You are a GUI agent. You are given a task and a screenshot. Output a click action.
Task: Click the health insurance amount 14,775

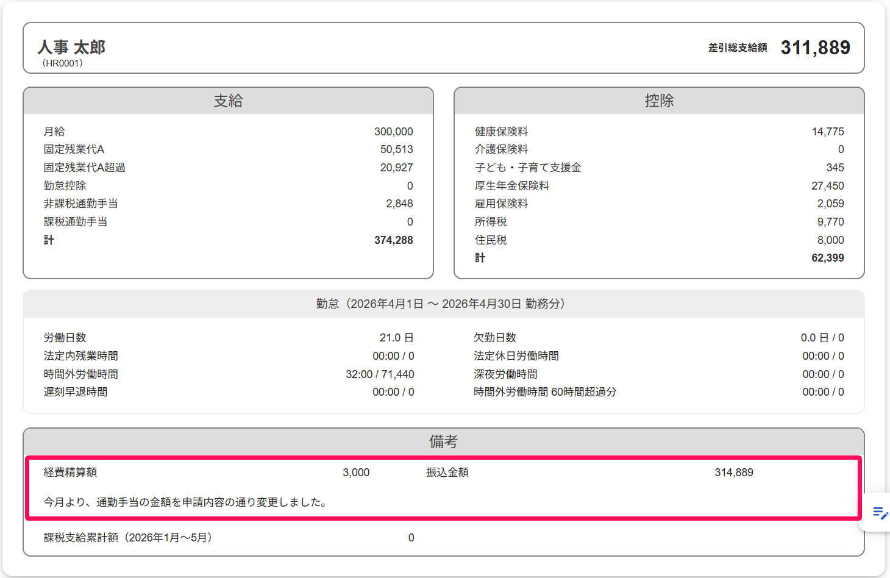[828, 132]
